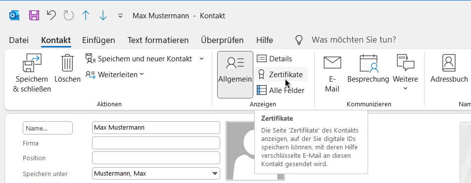
Task: Open the Text formatieren tab
Action: click(158, 40)
